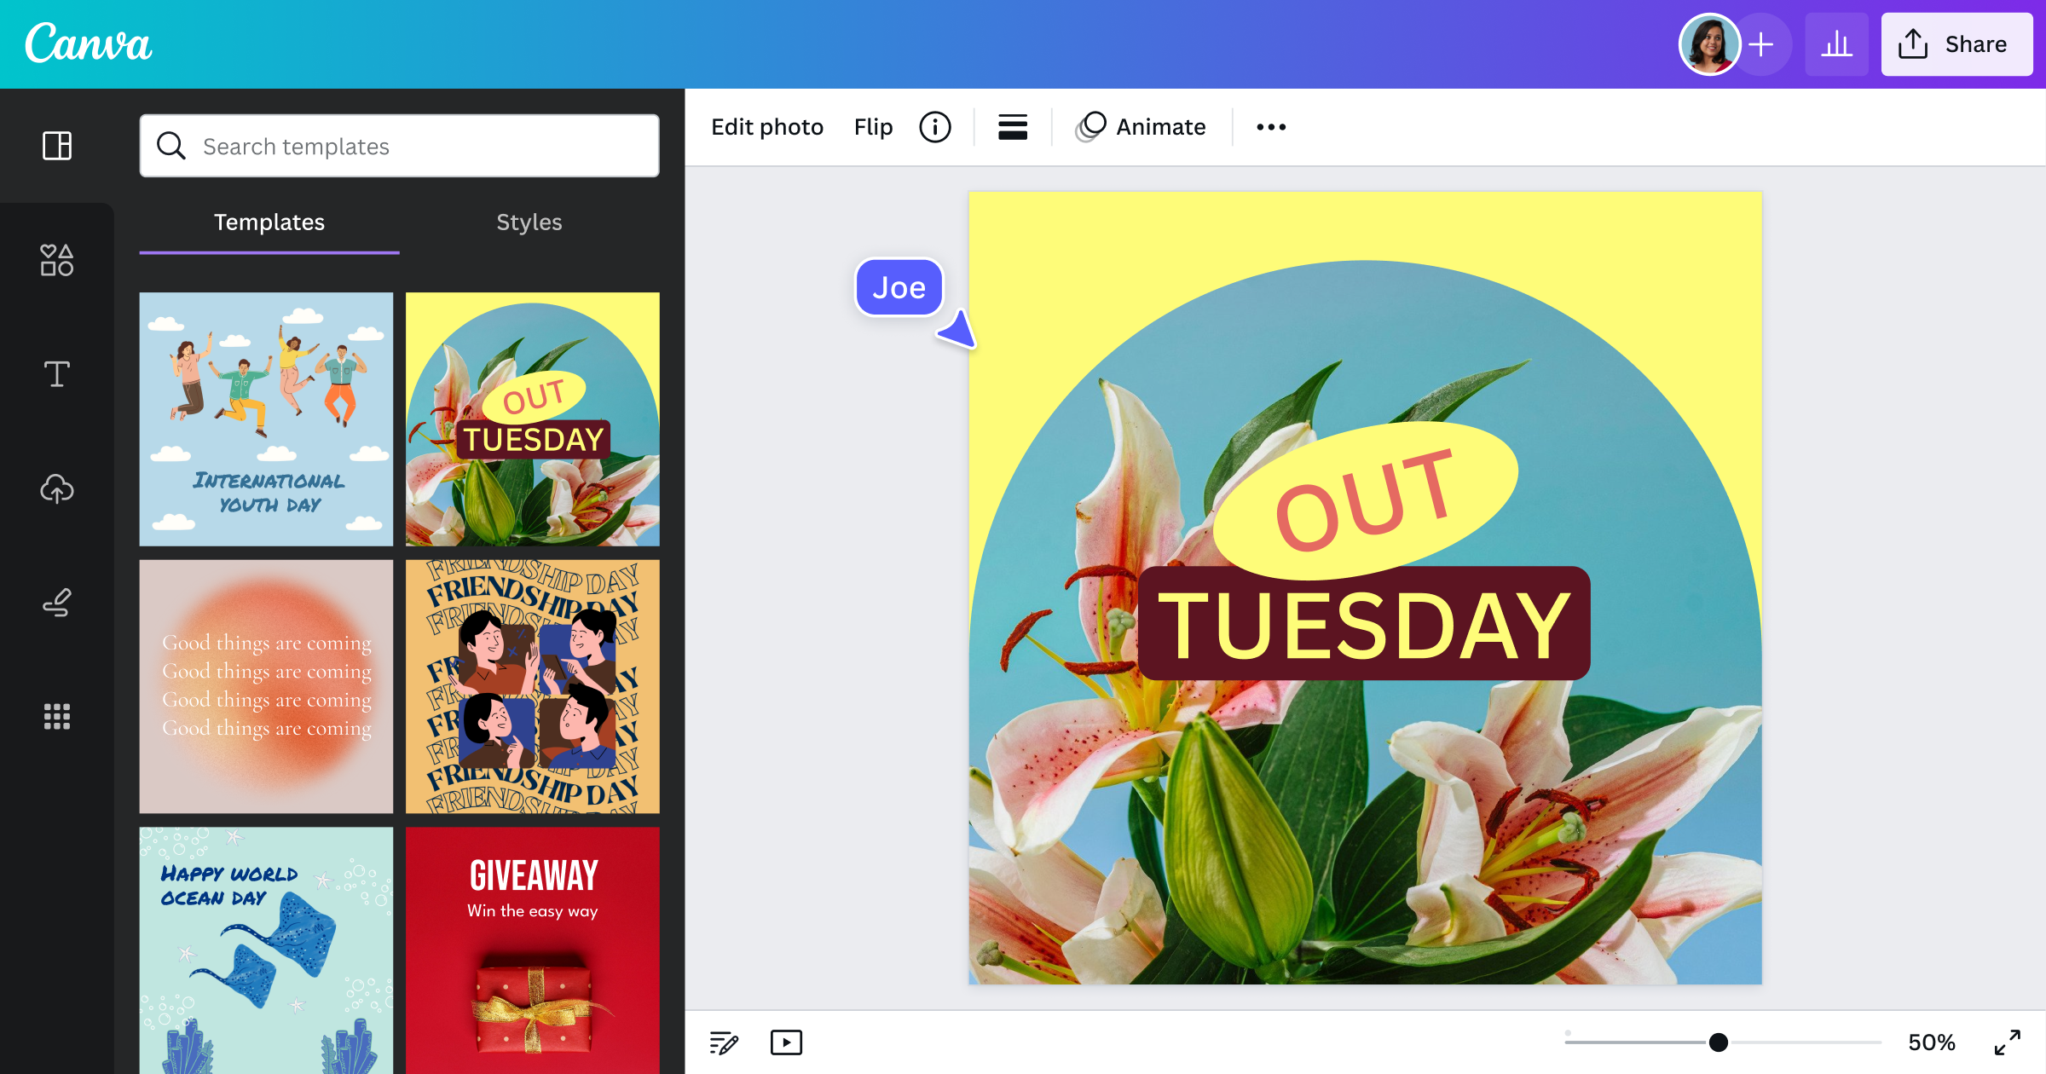Toggle the Templates tab
The image size is (2046, 1074).
269,222
